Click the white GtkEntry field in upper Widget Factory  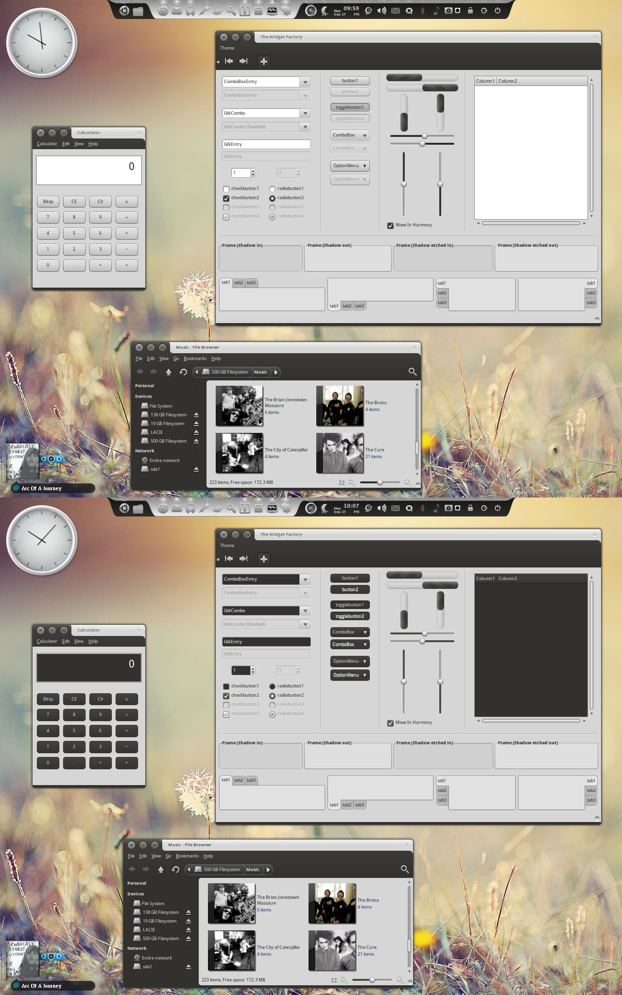[x=266, y=144]
